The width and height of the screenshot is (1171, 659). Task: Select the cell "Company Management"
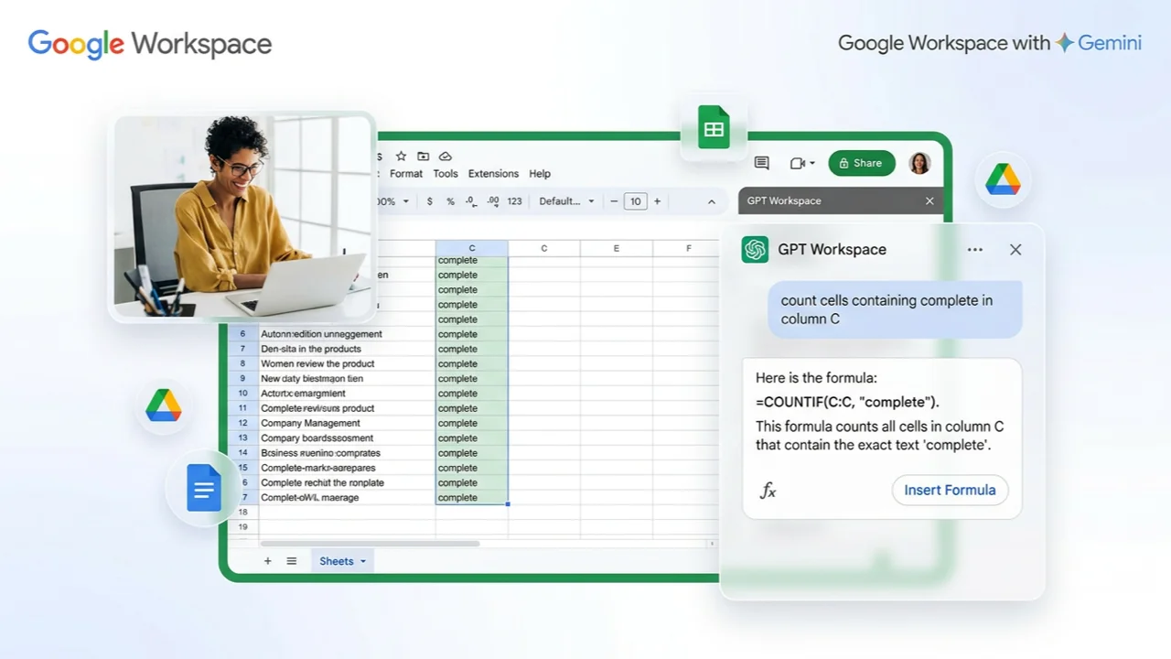click(x=347, y=423)
